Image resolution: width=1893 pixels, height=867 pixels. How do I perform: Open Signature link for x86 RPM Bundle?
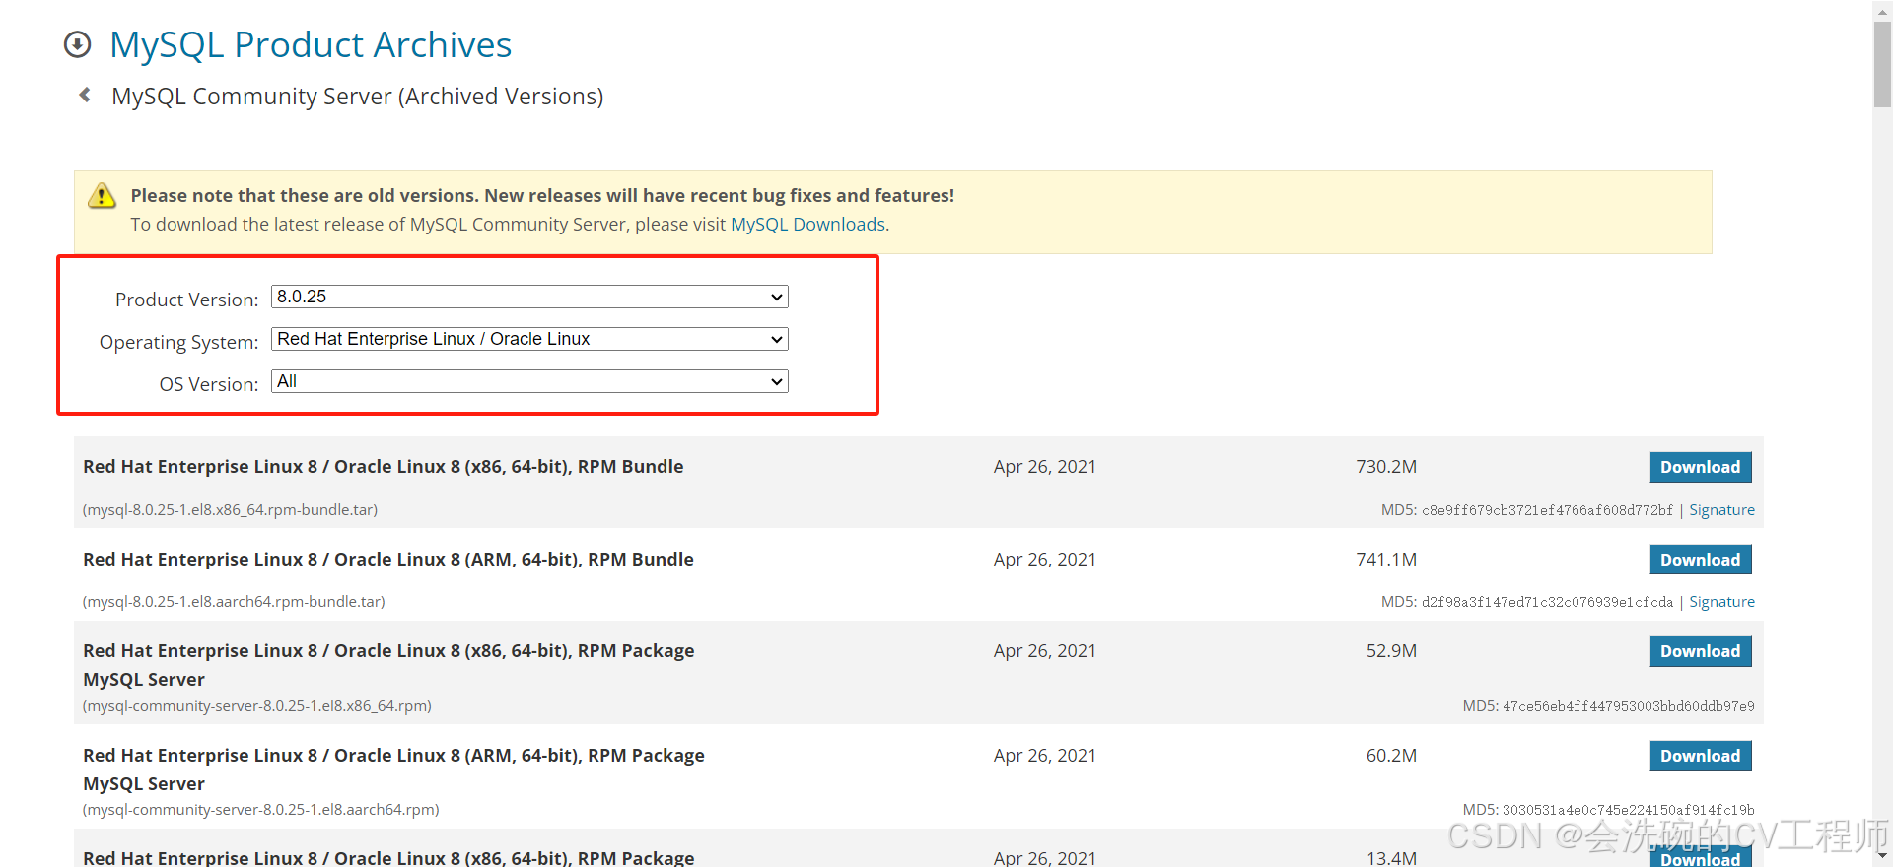point(1721,510)
